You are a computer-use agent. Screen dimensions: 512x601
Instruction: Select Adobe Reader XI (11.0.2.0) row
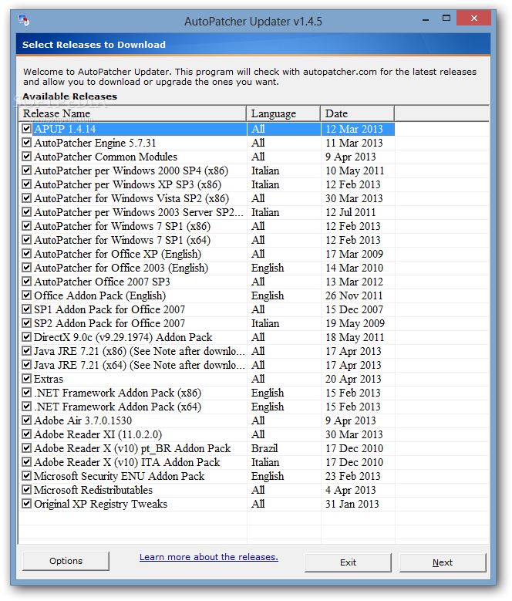[x=98, y=434]
